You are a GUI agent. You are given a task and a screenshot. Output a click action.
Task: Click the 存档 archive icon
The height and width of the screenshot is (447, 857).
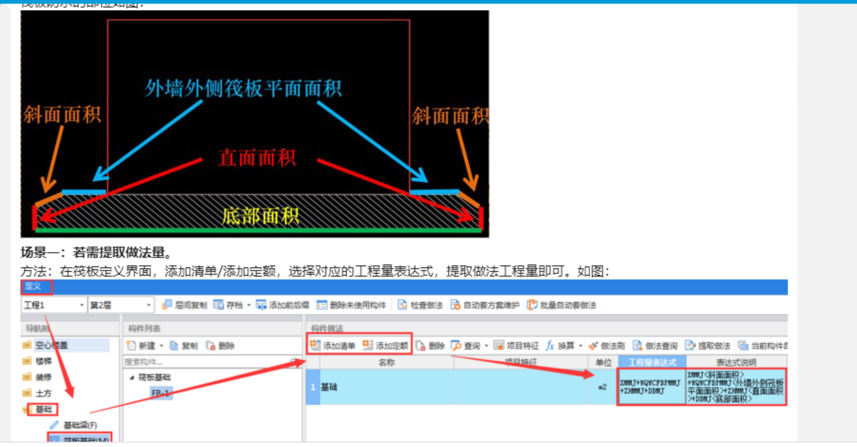click(218, 305)
